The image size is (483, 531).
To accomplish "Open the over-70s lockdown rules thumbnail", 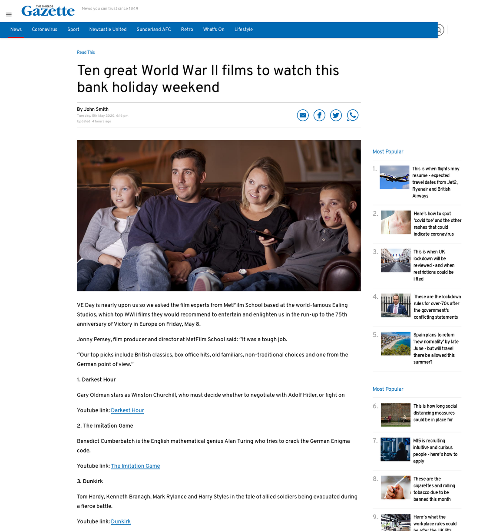I will [x=396, y=305].
